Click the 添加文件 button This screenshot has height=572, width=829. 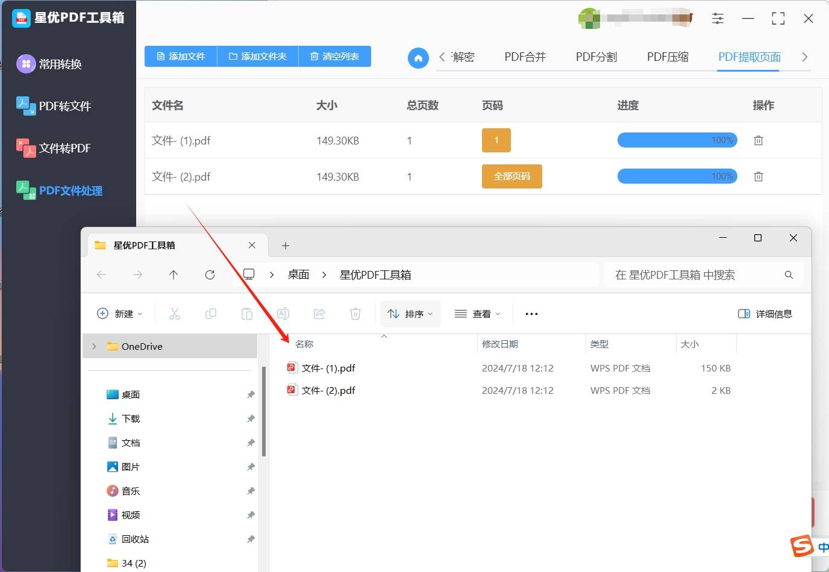click(x=181, y=56)
